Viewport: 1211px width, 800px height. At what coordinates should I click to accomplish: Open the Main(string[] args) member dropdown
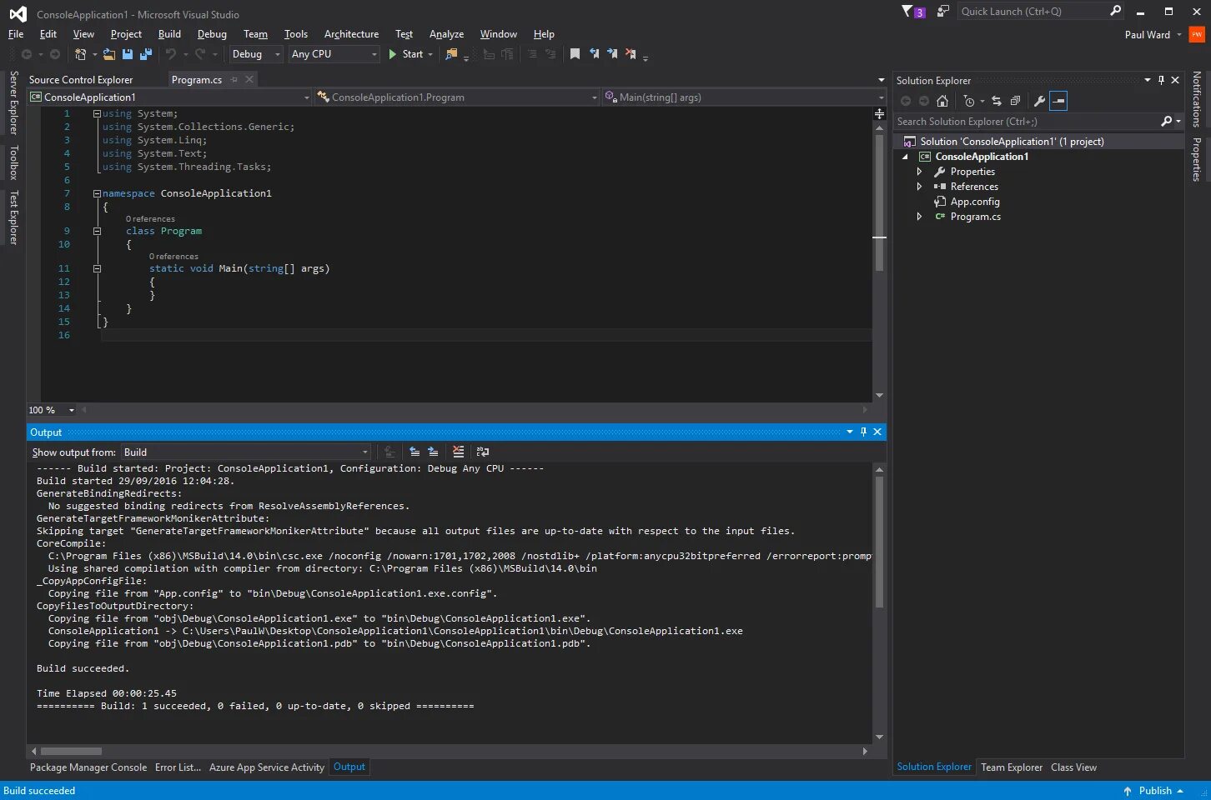743,97
